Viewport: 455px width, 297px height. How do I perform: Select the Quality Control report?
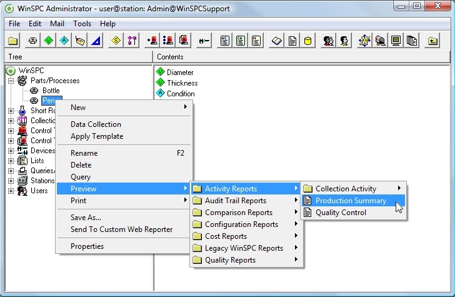[353, 213]
